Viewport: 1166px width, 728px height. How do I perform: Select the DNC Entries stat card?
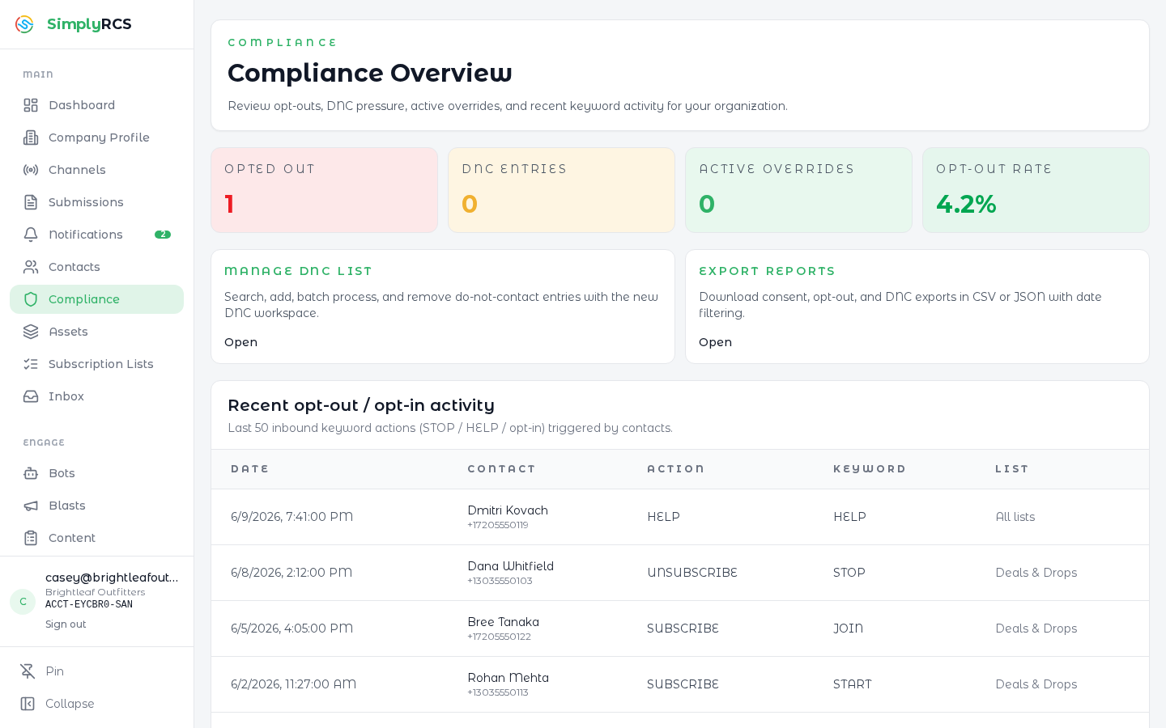point(561,190)
